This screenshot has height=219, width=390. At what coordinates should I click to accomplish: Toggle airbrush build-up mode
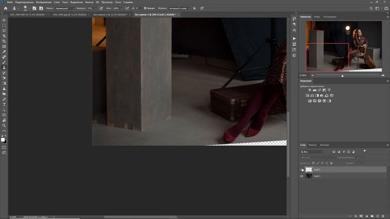pyautogui.click(x=127, y=8)
